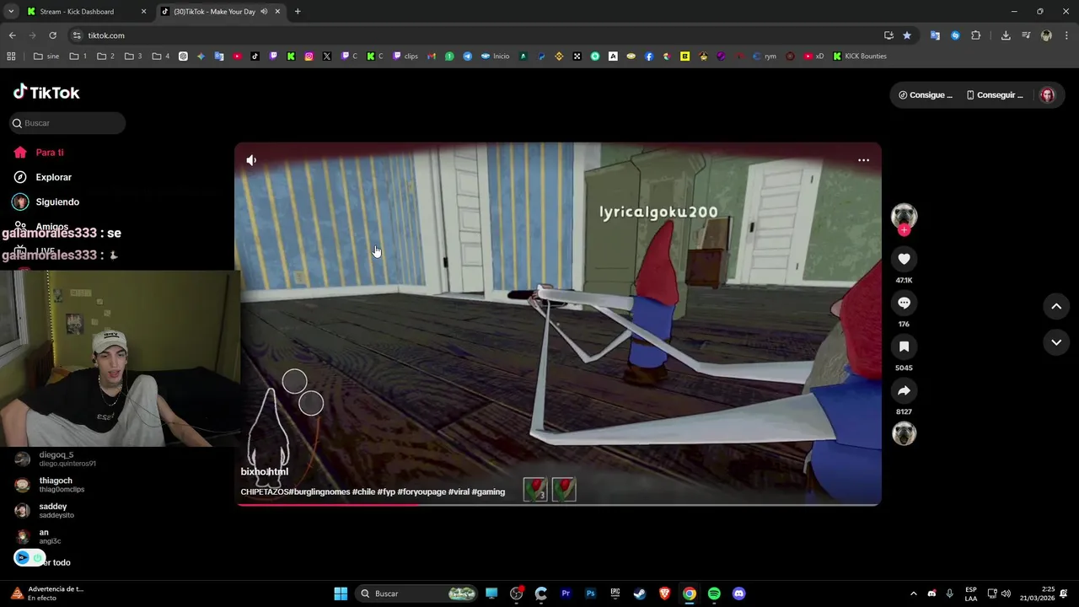
Task: Open the rym bookmark
Action: pos(765,56)
